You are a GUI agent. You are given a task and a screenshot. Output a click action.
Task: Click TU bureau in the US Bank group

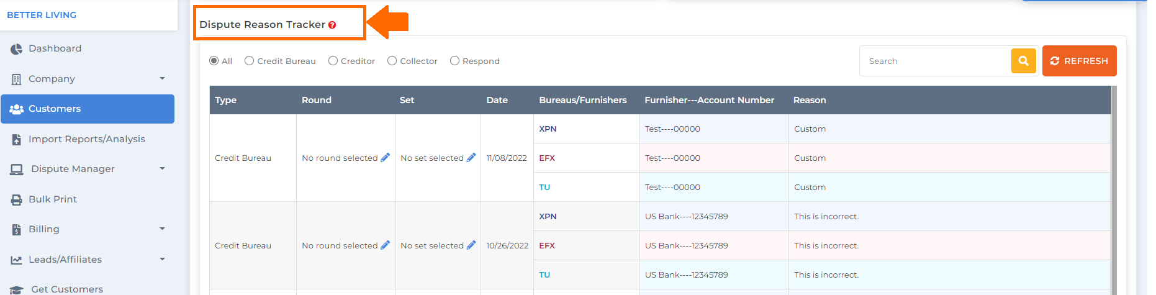(x=544, y=275)
